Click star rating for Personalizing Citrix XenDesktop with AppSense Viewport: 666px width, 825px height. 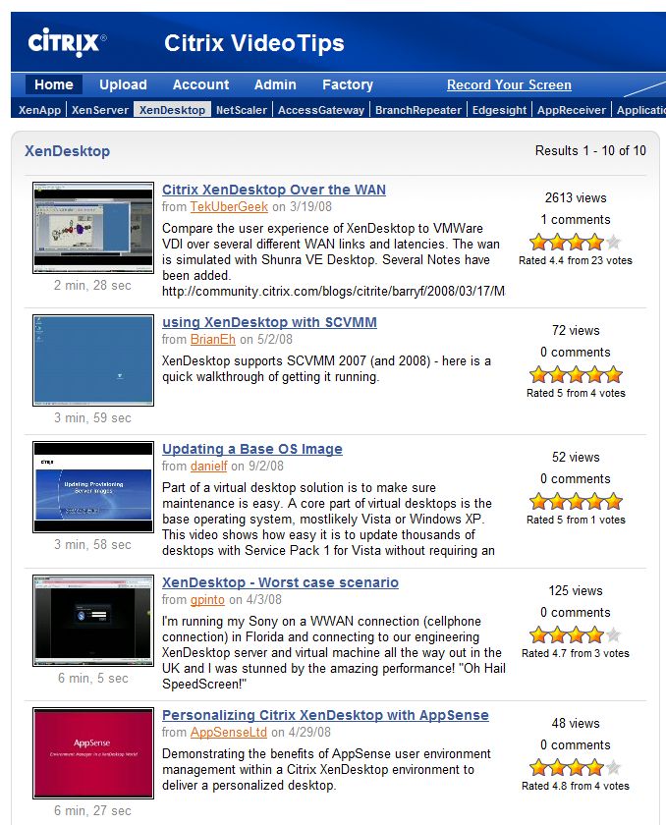[x=576, y=767]
